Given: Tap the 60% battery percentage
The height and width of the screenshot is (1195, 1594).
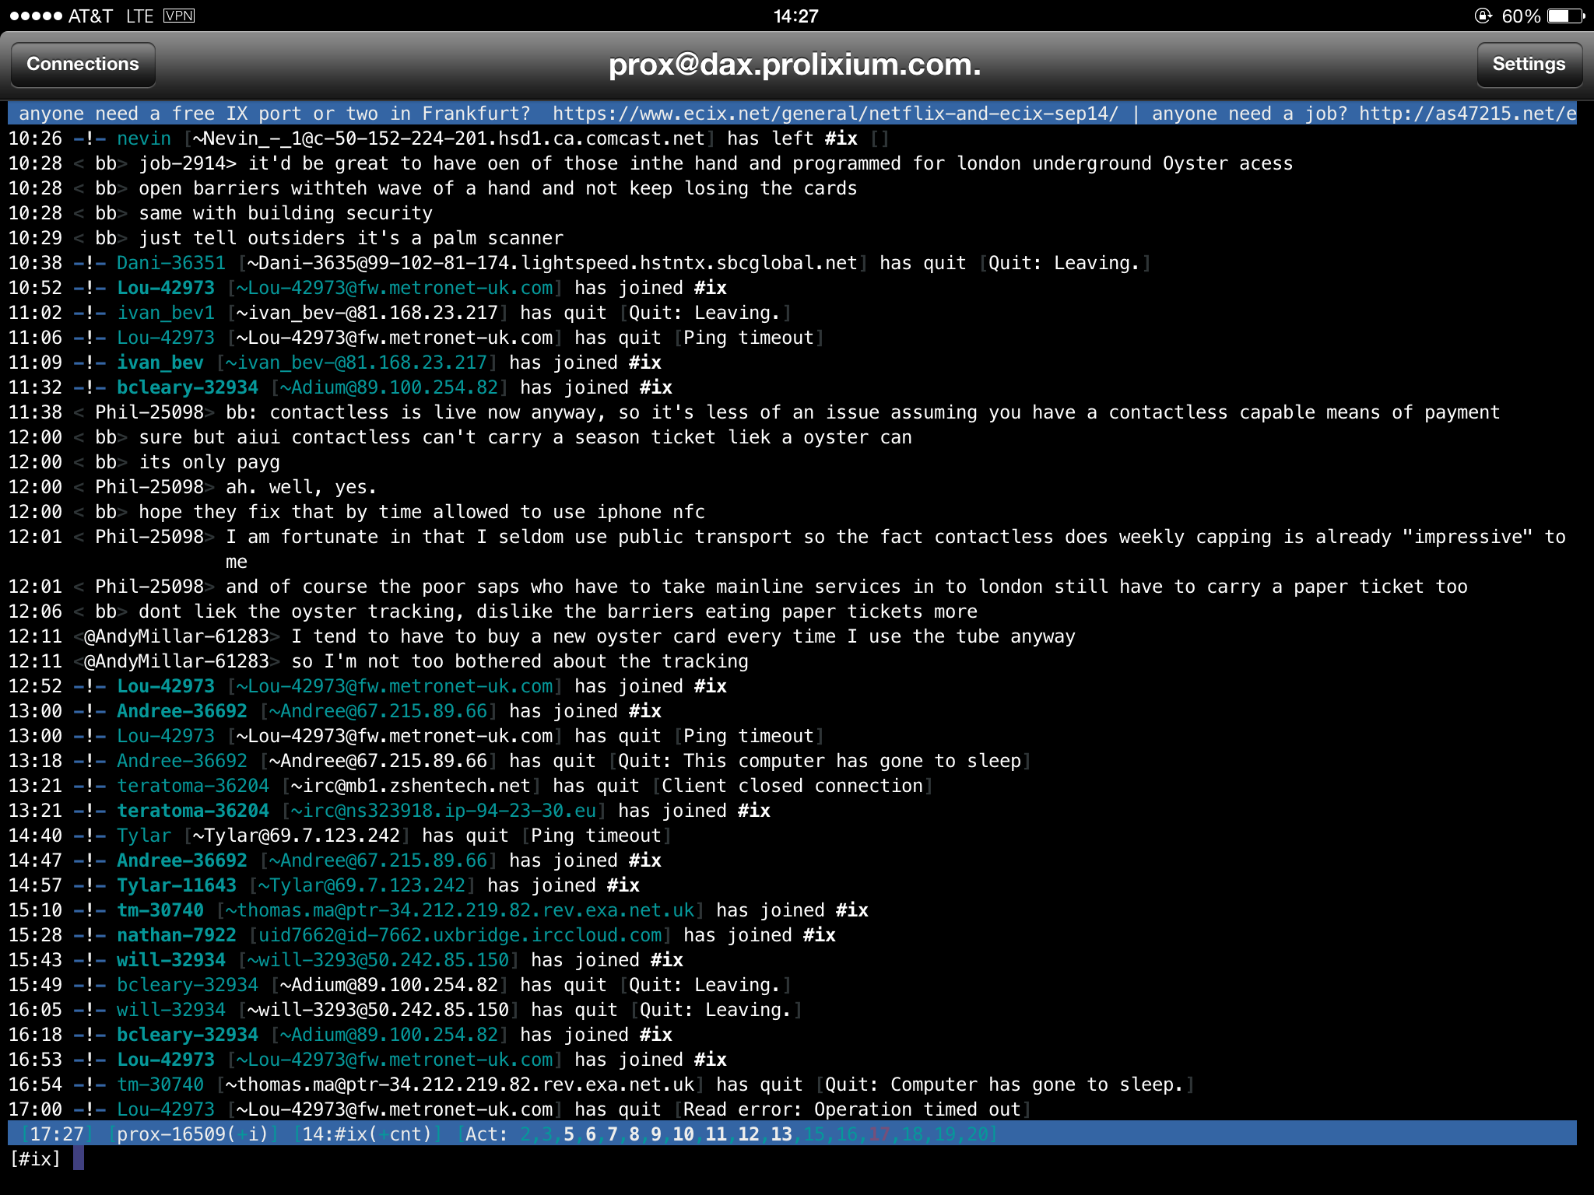Looking at the screenshot, I should coord(1521,16).
